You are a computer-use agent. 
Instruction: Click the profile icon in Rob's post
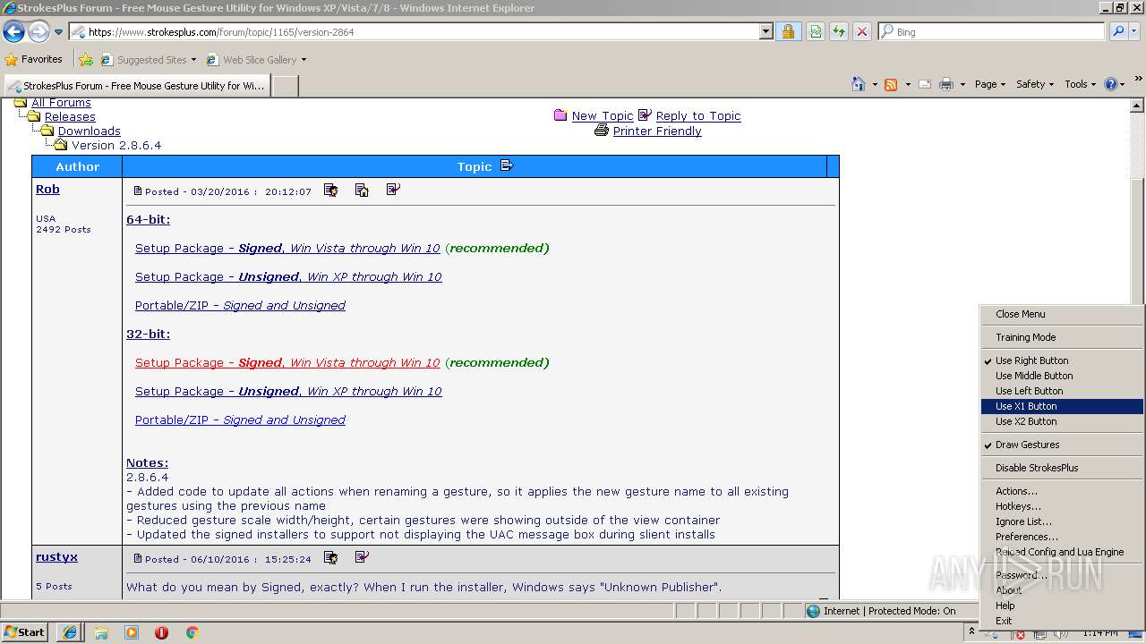pyautogui.click(x=330, y=190)
